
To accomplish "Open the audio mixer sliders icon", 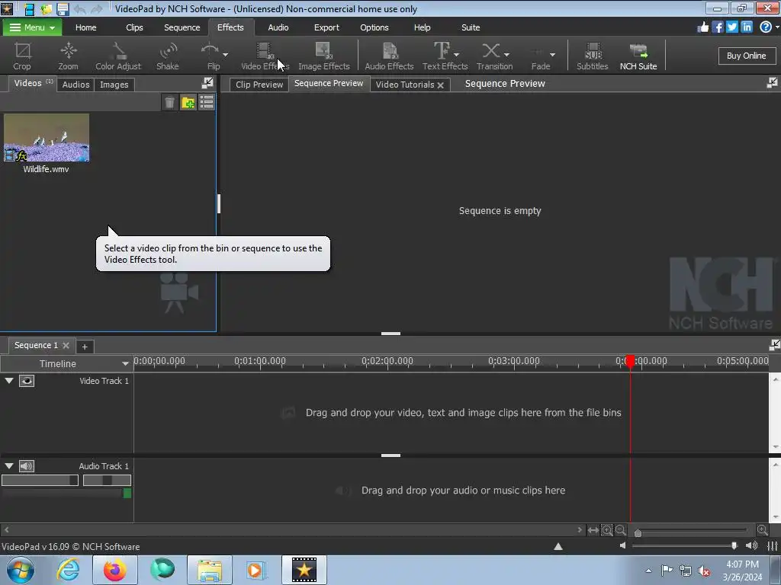I will (773, 546).
